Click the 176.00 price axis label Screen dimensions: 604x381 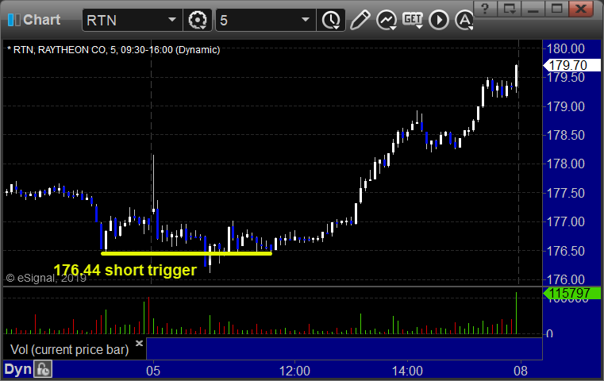566,279
